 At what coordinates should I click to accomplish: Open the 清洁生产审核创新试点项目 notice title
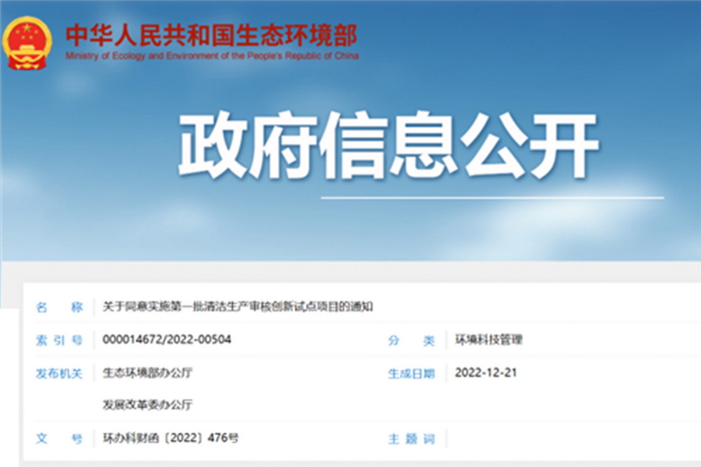[x=238, y=307]
